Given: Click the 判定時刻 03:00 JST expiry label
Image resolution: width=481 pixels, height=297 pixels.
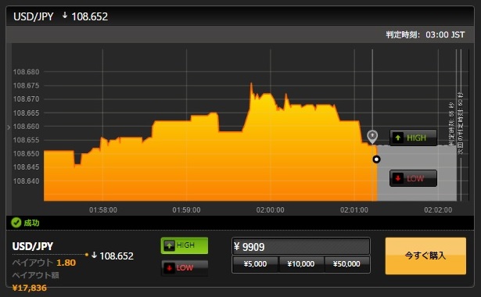Looking at the screenshot, I should pos(425,34).
